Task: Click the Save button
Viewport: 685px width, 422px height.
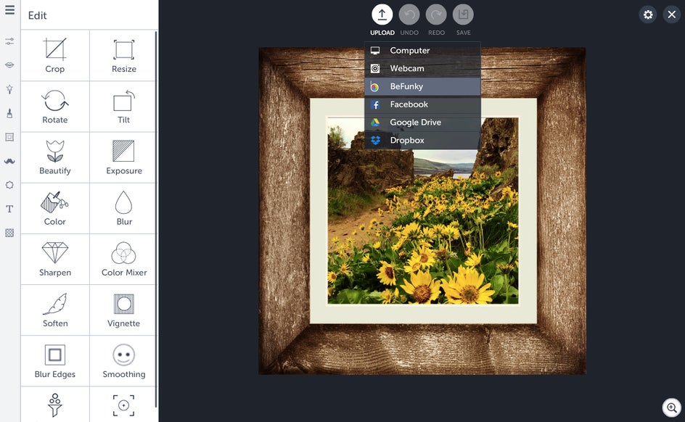Action: click(x=463, y=15)
